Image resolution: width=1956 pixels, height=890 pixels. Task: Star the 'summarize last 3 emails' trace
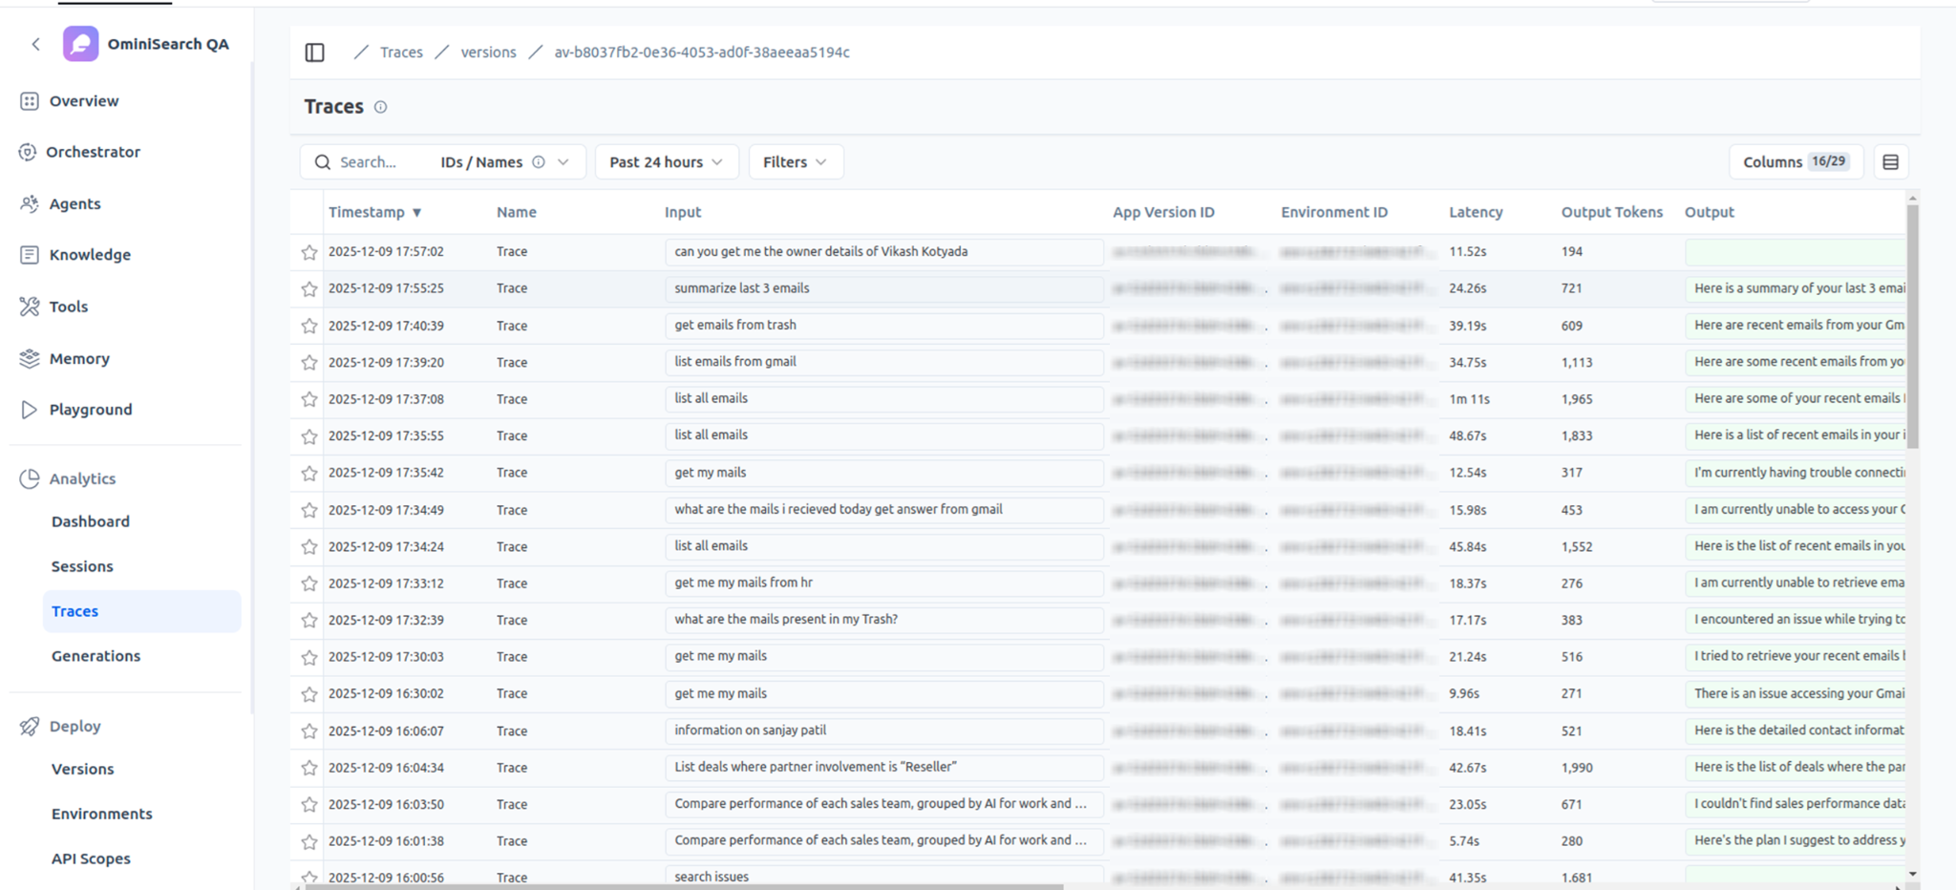[308, 288]
